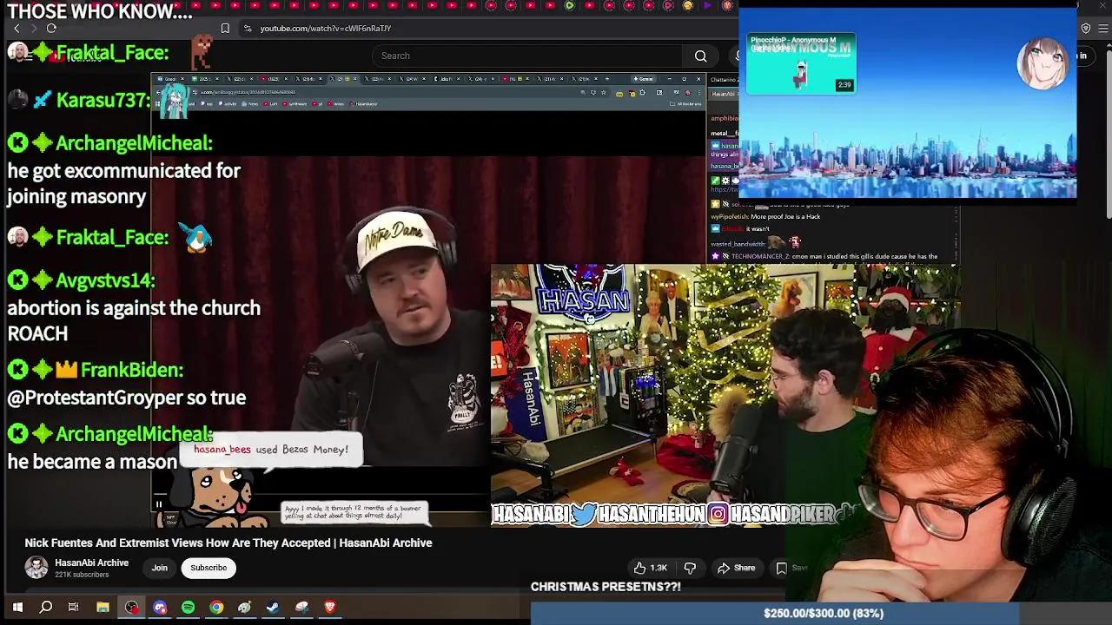Open Google Chrome from the taskbar

tap(216, 608)
